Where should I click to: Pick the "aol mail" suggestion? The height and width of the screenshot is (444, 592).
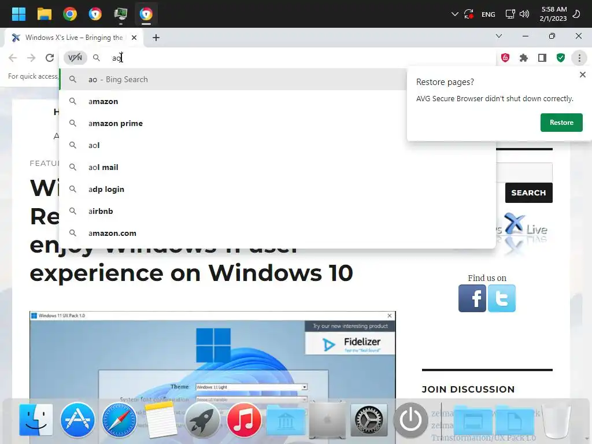point(277,167)
